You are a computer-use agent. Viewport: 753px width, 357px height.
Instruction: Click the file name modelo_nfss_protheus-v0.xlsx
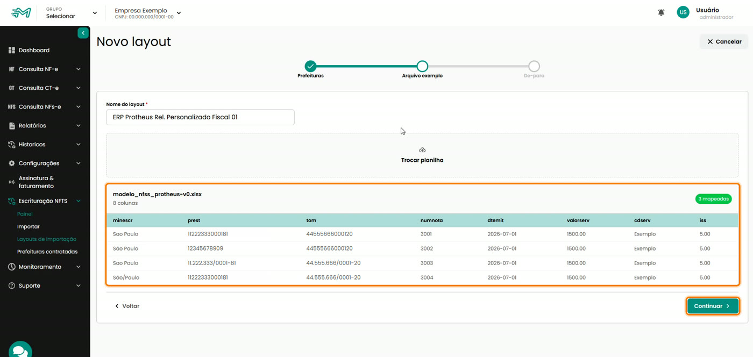click(157, 194)
